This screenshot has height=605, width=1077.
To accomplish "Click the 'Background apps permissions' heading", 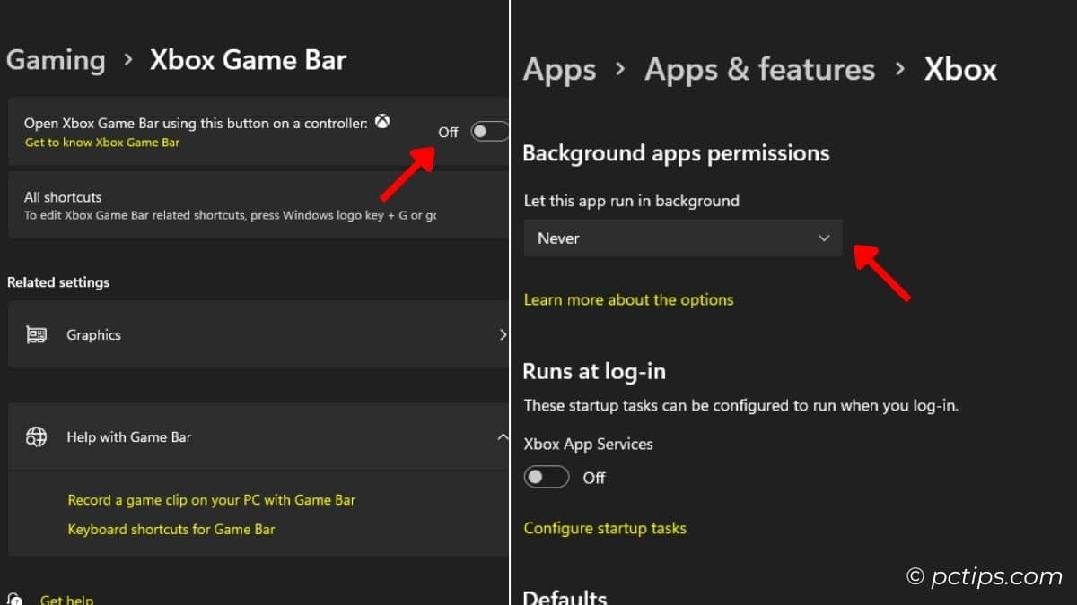I will [x=676, y=153].
